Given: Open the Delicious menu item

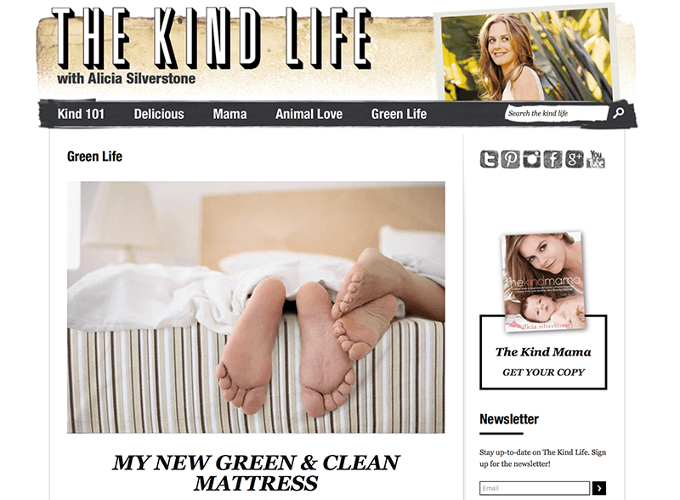Looking at the screenshot, I should [159, 114].
